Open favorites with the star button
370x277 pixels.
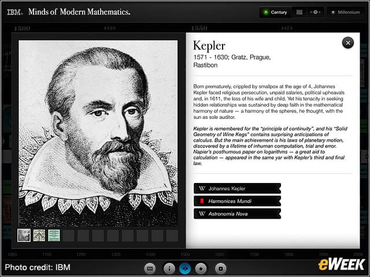pos(201,268)
